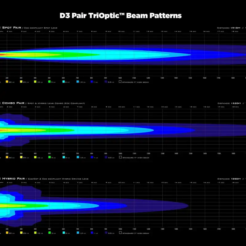Click the 5 lx green swatch under Hybrid Pair
Image resolution: width=246 pixels, height=246 pixels.
click(50, 233)
